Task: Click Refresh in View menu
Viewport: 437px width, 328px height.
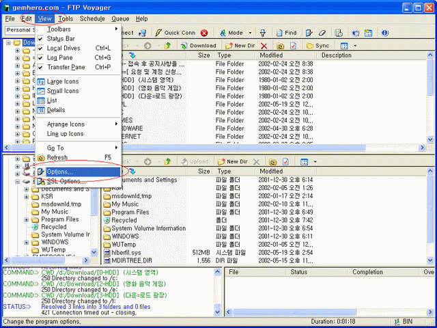Action: [79, 157]
